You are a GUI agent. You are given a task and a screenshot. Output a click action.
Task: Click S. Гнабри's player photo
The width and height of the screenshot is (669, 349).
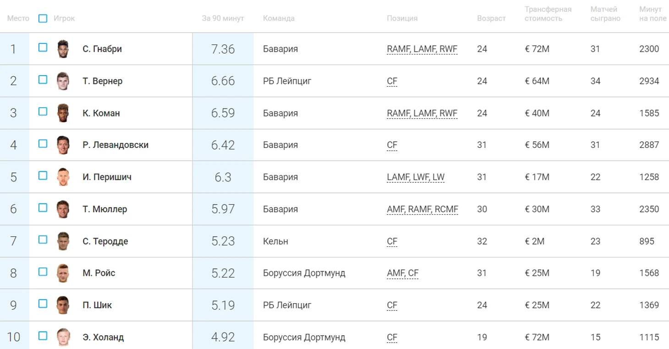coord(63,49)
